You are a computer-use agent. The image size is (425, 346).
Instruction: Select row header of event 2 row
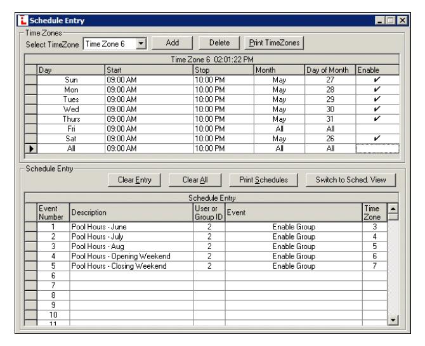point(31,236)
